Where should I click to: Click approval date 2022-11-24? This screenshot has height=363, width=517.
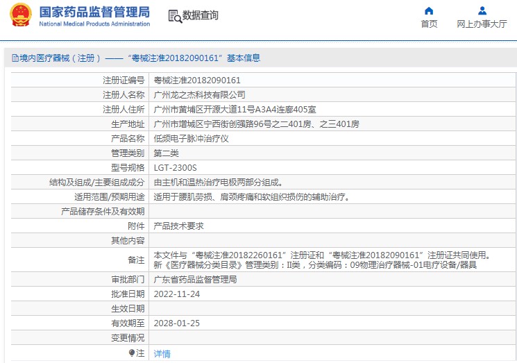[177, 294]
